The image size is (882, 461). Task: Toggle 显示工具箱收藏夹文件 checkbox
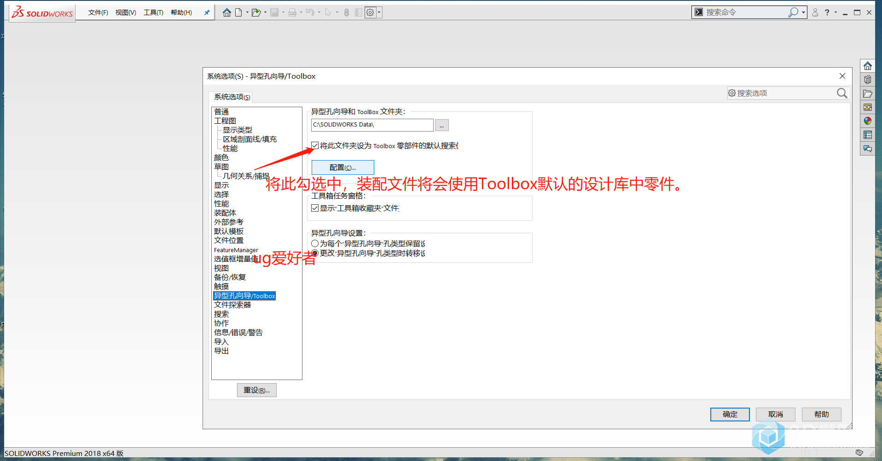point(315,208)
